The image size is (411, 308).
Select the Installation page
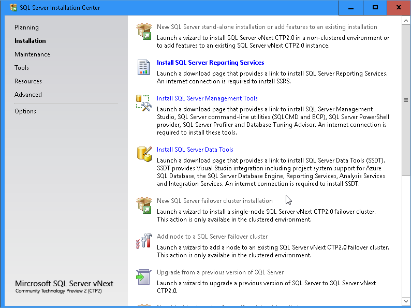coord(30,41)
